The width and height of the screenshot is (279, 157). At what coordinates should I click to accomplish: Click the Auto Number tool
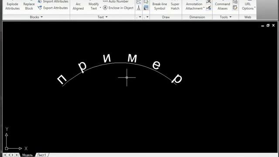pos(116,1)
